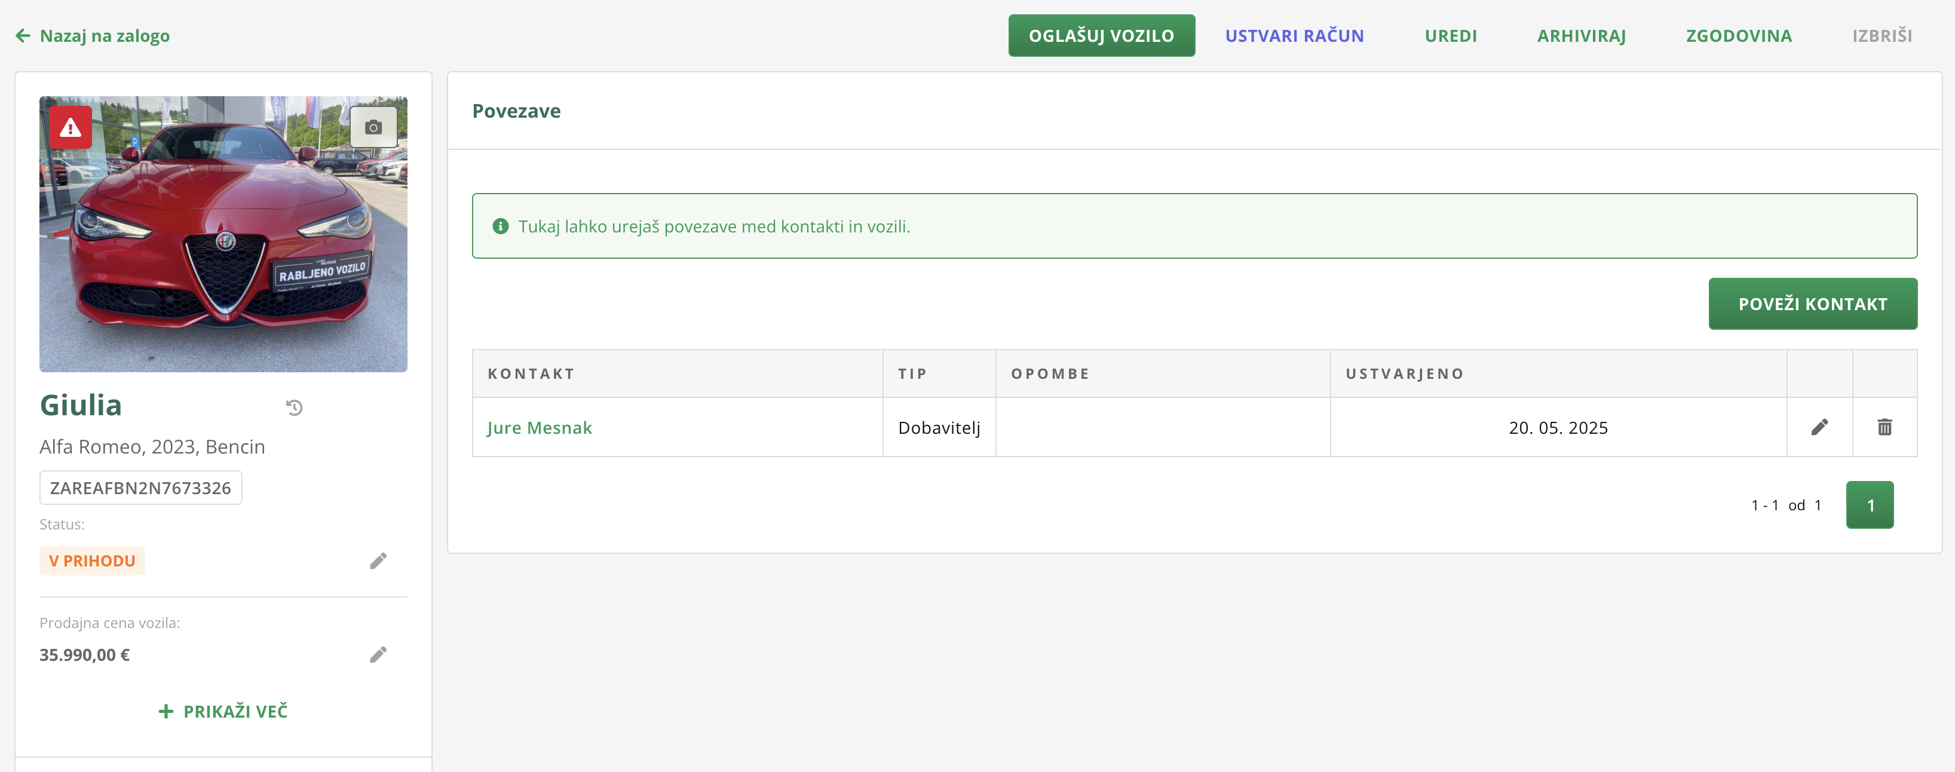Click the Izbriši option
Image resolution: width=1955 pixels, height=772 pixels.
[x=1882, y=36]
